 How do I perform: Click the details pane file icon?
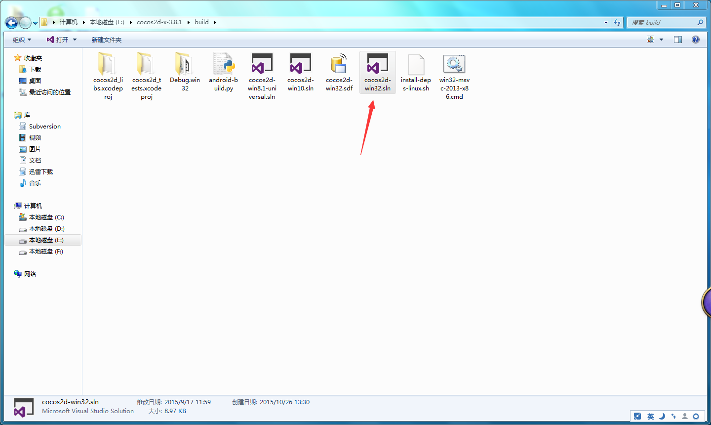click(24, 407)
